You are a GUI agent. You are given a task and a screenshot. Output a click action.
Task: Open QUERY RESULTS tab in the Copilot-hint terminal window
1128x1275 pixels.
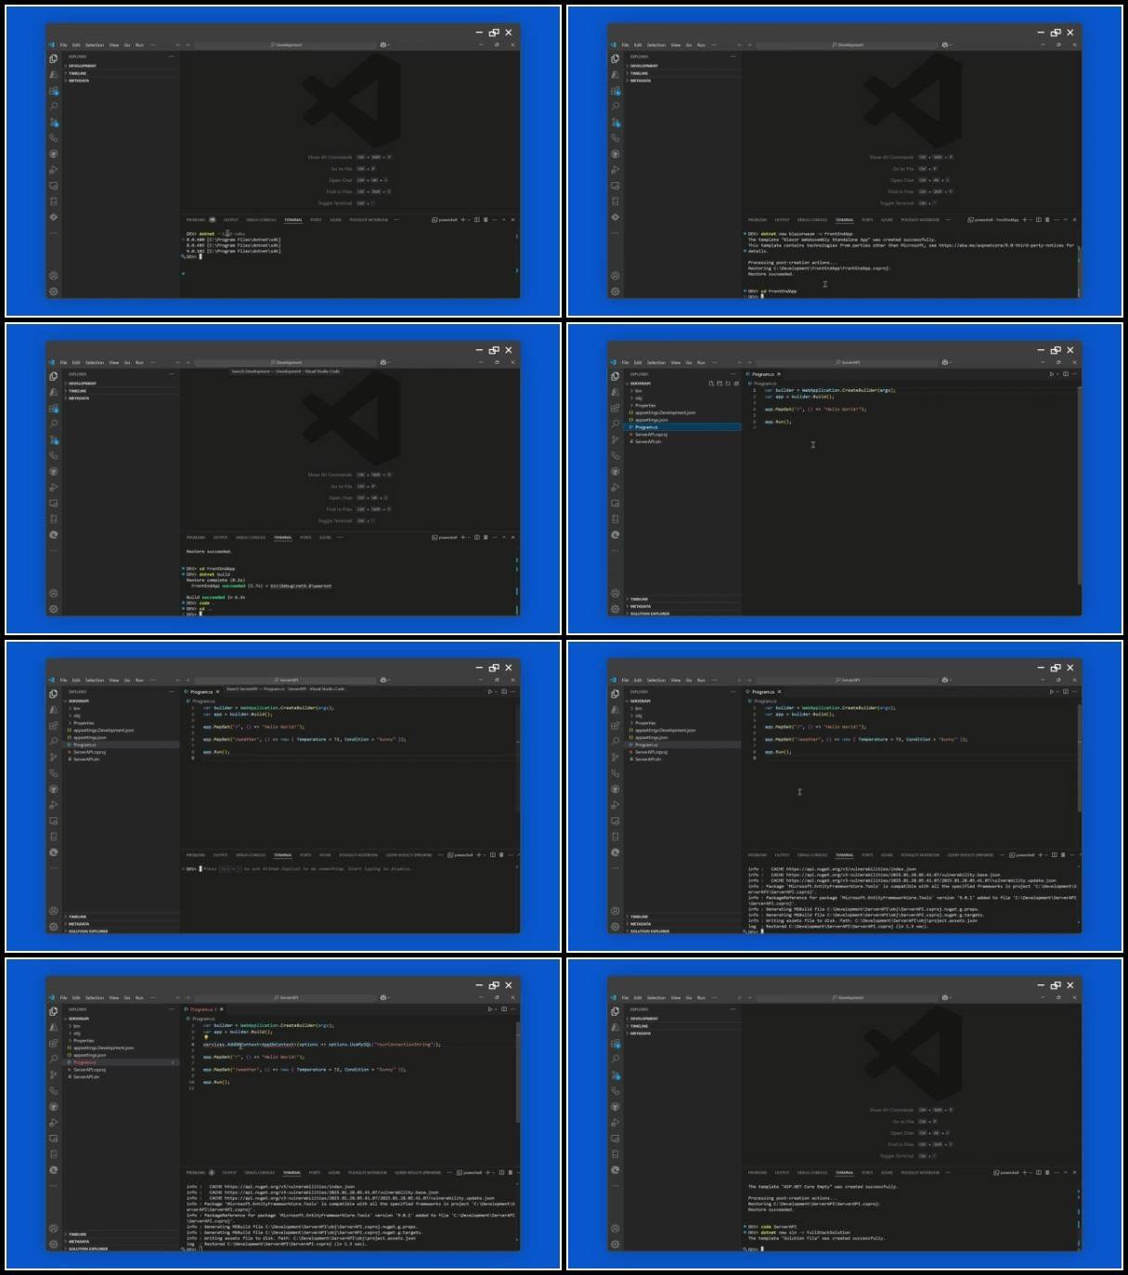409,855
